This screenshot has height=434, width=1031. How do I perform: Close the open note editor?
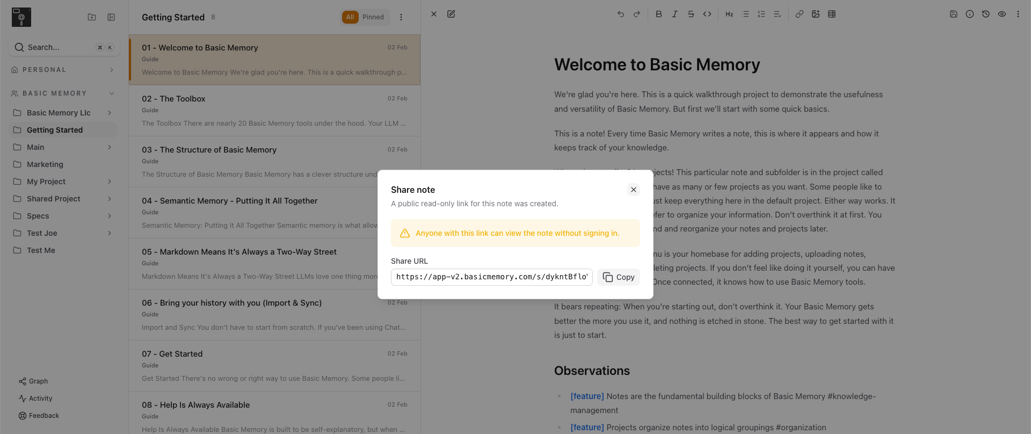[x=434, y=15]
